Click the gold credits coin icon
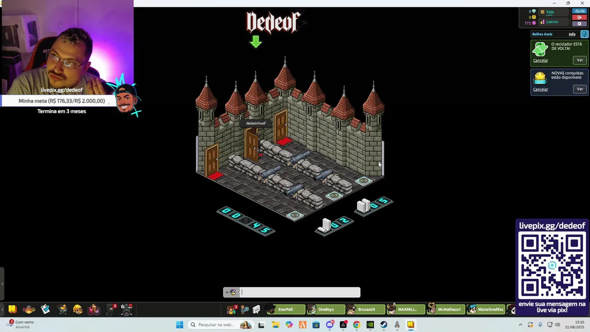 (x=534, y=17)
